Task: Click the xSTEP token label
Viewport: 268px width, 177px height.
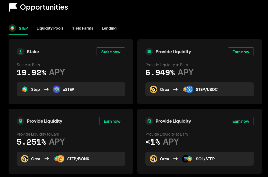Action: (x=68, y=90)
